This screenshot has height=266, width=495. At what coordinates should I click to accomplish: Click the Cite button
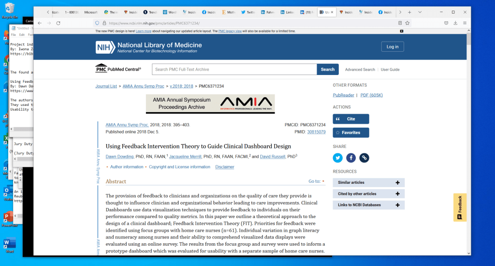click(350, 119)
